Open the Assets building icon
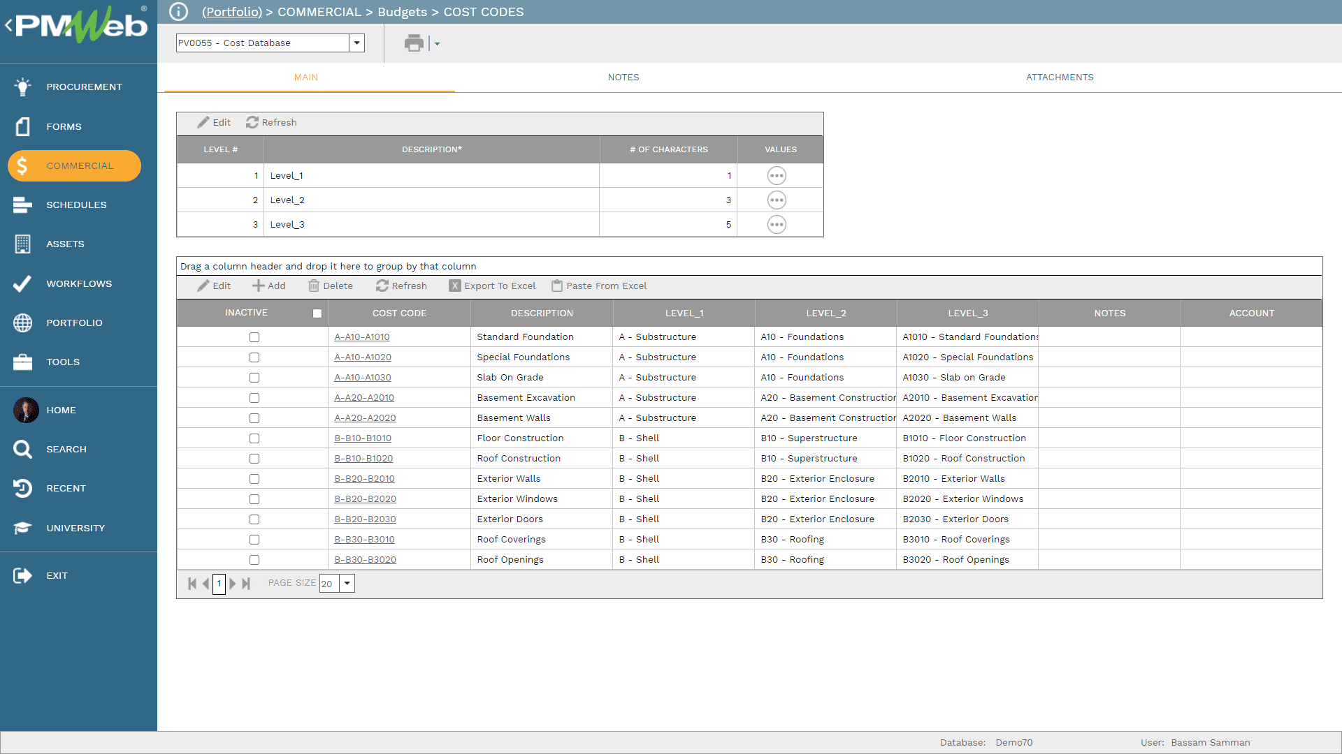 pos(22,244)
